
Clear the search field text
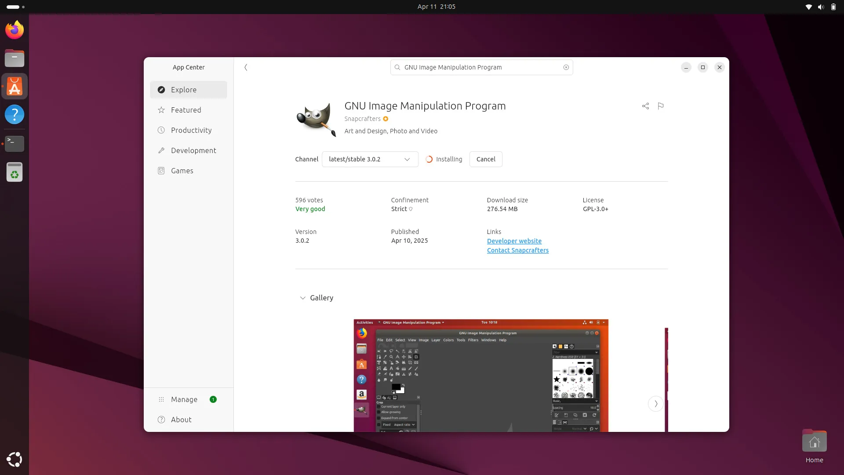pyautogui.click(x=566, y=67)
